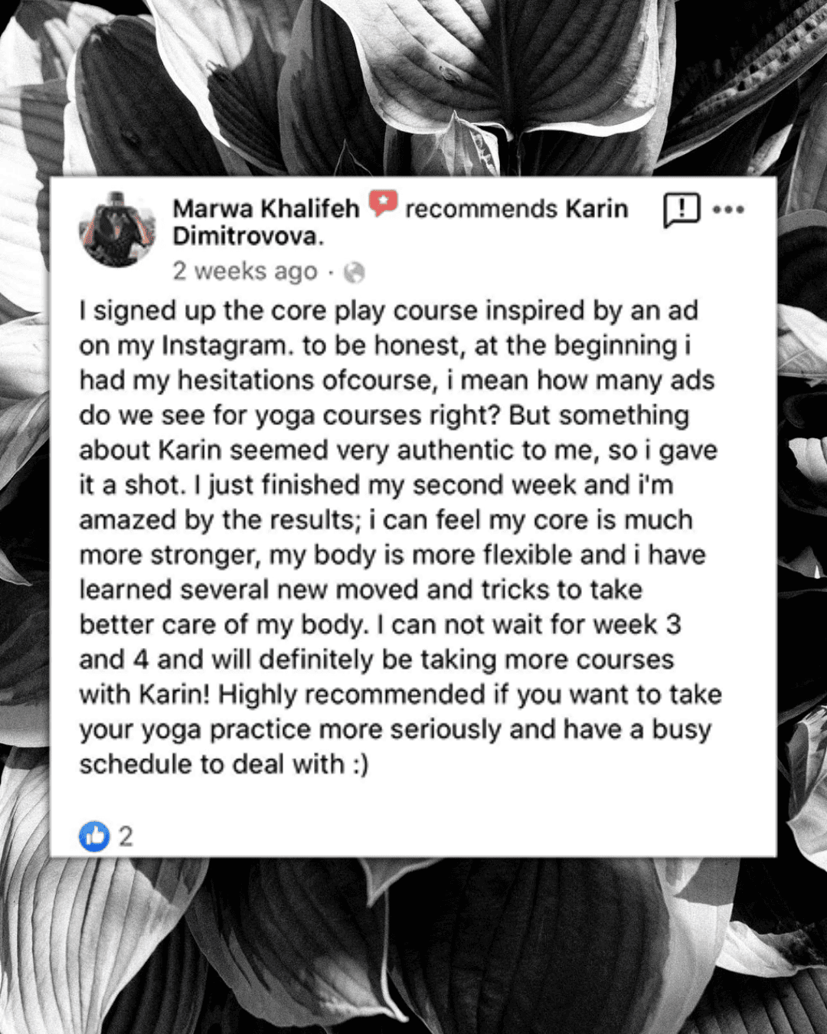This screenshot has width=827, height=1034.
Task: Open the like count showing 2
Action: click(x=126, y=836)
